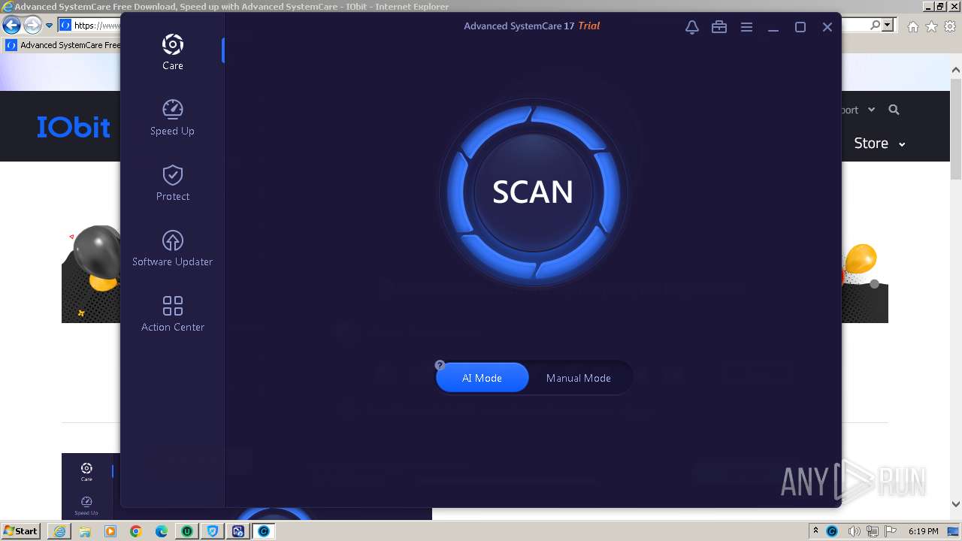Show hidden system tray icons
This screenshot has height=541, width=962.
815,531
